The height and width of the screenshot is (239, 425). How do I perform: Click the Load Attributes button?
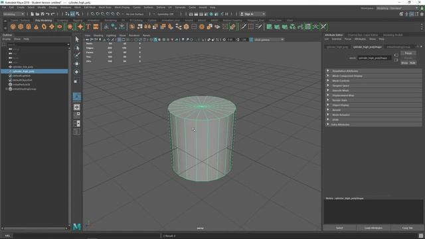coord(373,228)
